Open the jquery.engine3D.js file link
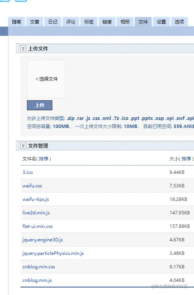 pyautogui.click(x=43, y=240)
